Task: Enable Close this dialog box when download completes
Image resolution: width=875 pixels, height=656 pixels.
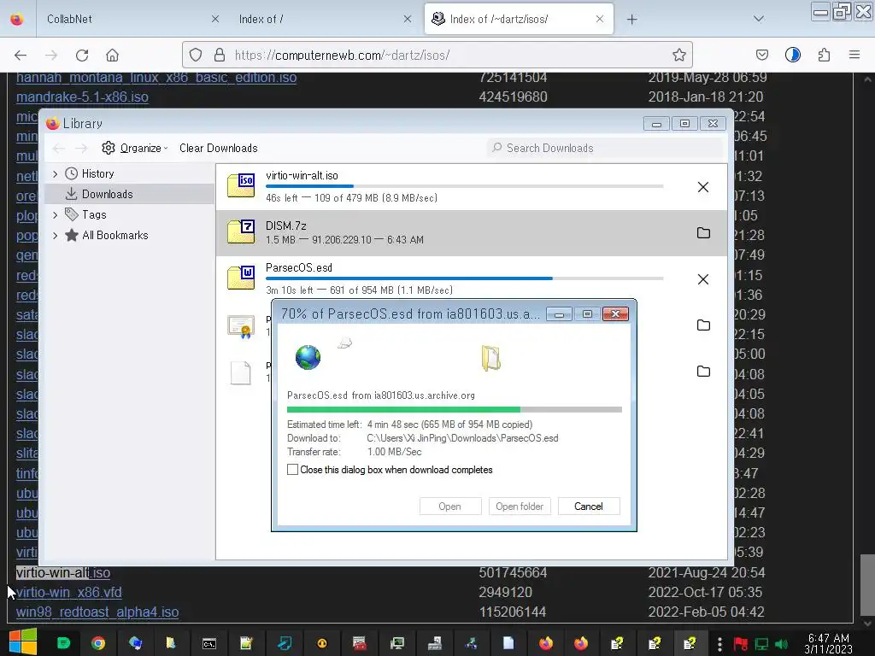Action: 292,470
